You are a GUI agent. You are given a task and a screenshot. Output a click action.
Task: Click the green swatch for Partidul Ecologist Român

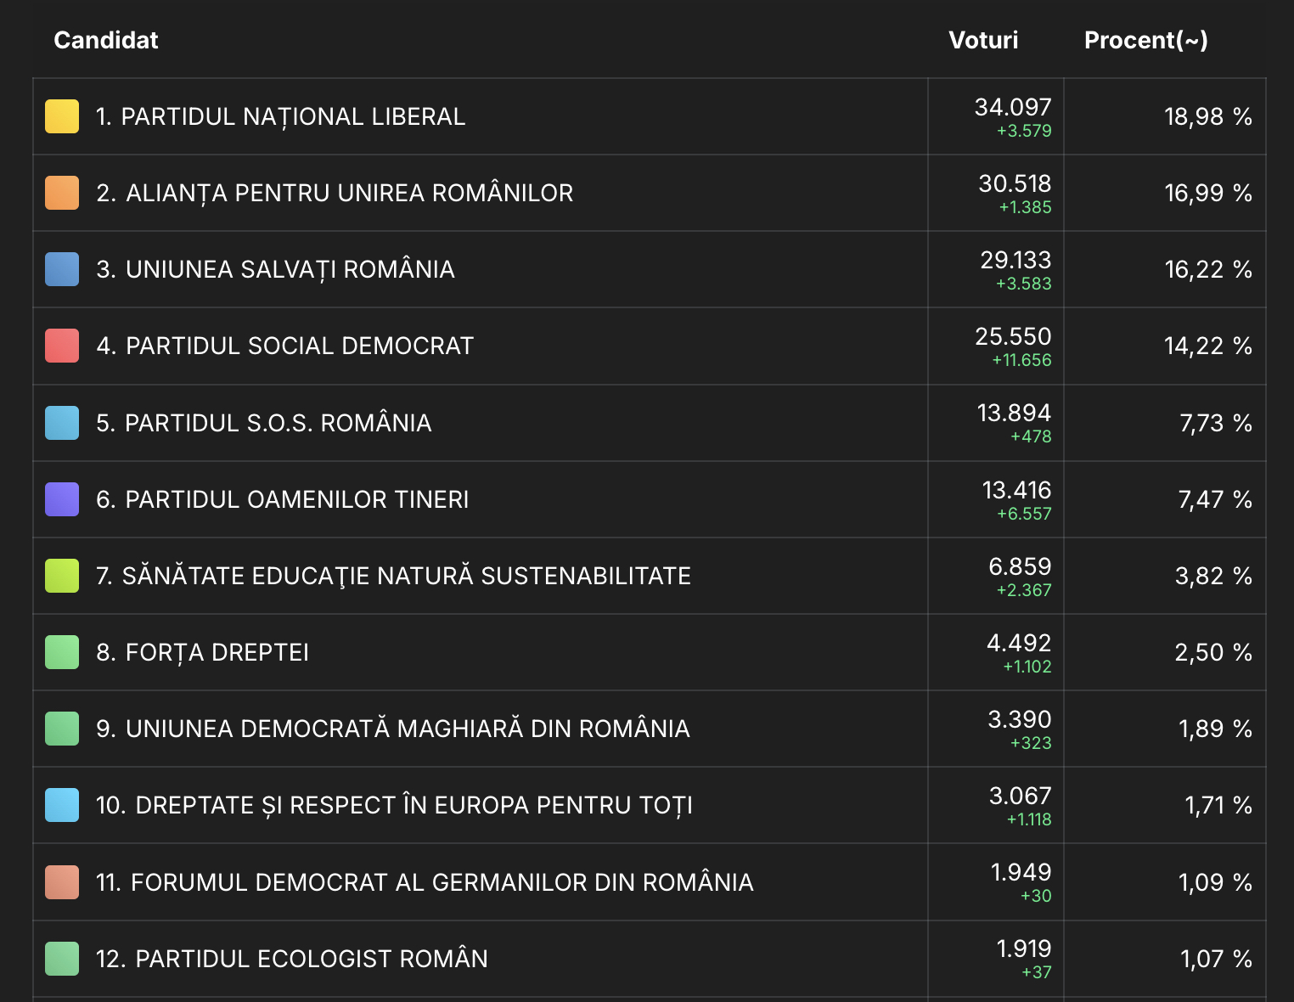[62, 959]
